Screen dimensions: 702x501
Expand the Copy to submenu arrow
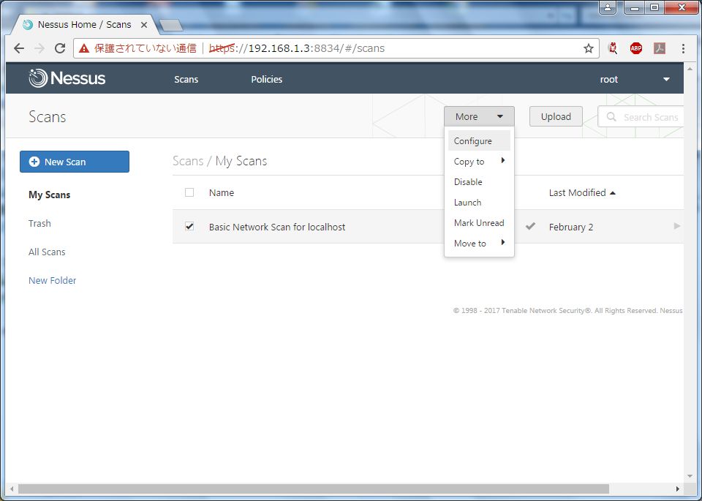coord(503,160)
